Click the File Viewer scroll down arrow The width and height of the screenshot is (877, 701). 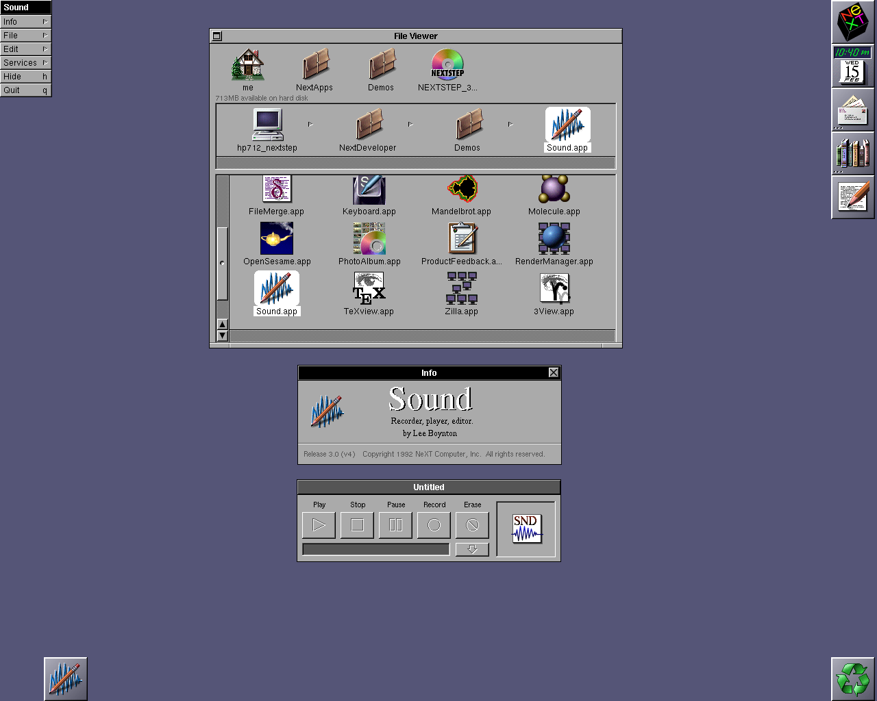pos(222,335)
